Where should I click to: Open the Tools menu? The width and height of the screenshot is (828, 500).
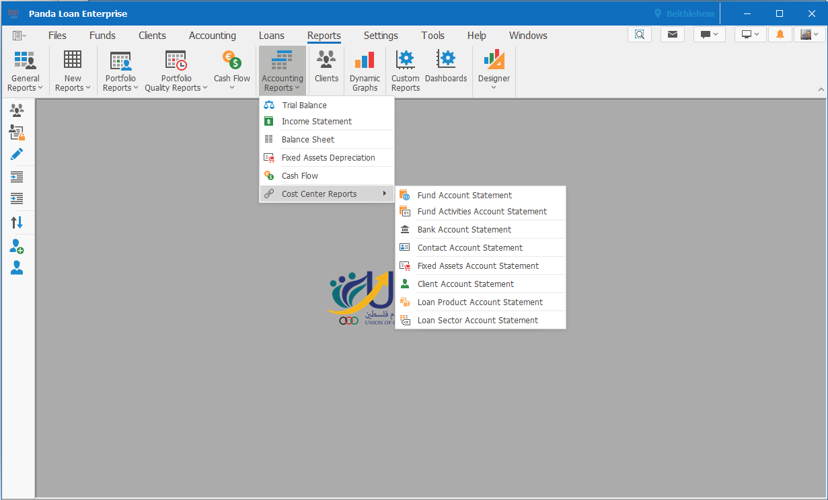click(433, 36)
